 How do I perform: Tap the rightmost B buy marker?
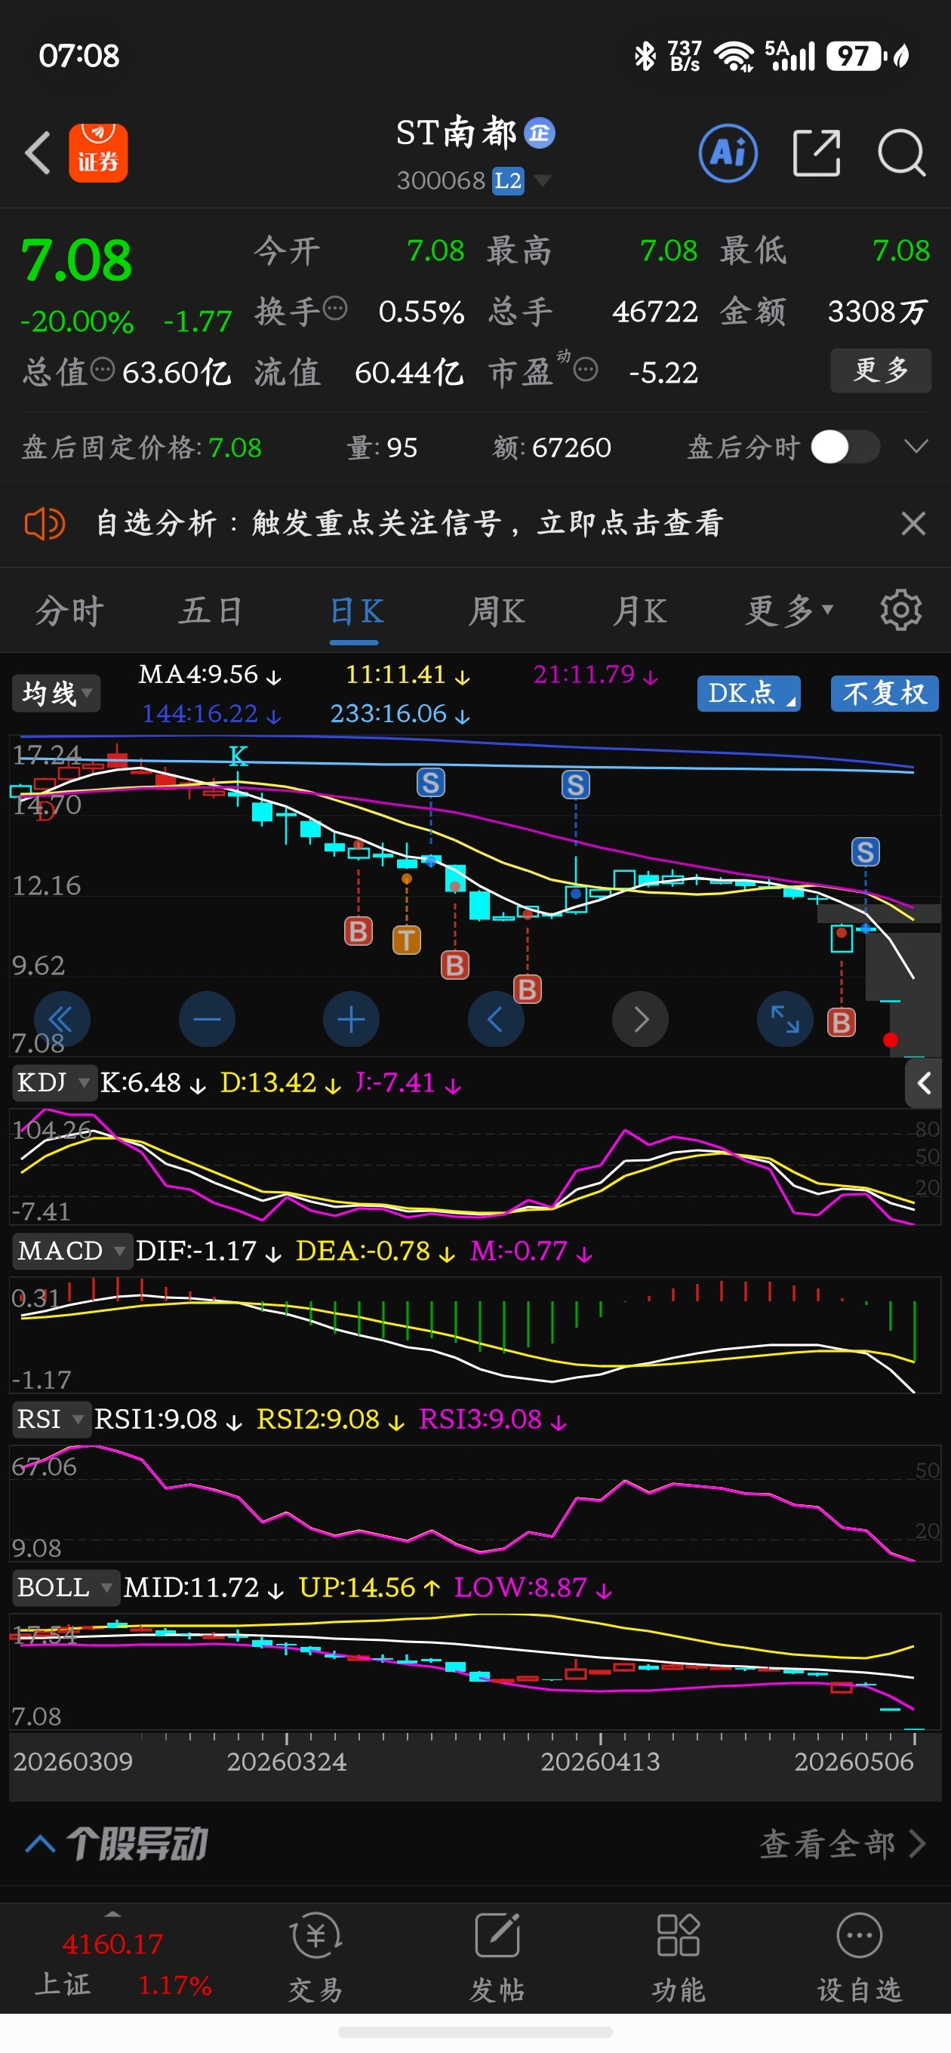click(x=842, y=1023)
